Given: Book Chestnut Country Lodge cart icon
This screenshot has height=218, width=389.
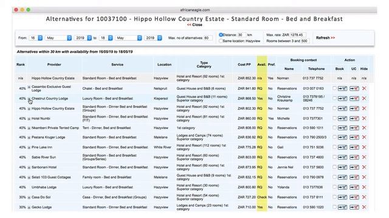Looking at the screenshot, I should tap(342, 98).
